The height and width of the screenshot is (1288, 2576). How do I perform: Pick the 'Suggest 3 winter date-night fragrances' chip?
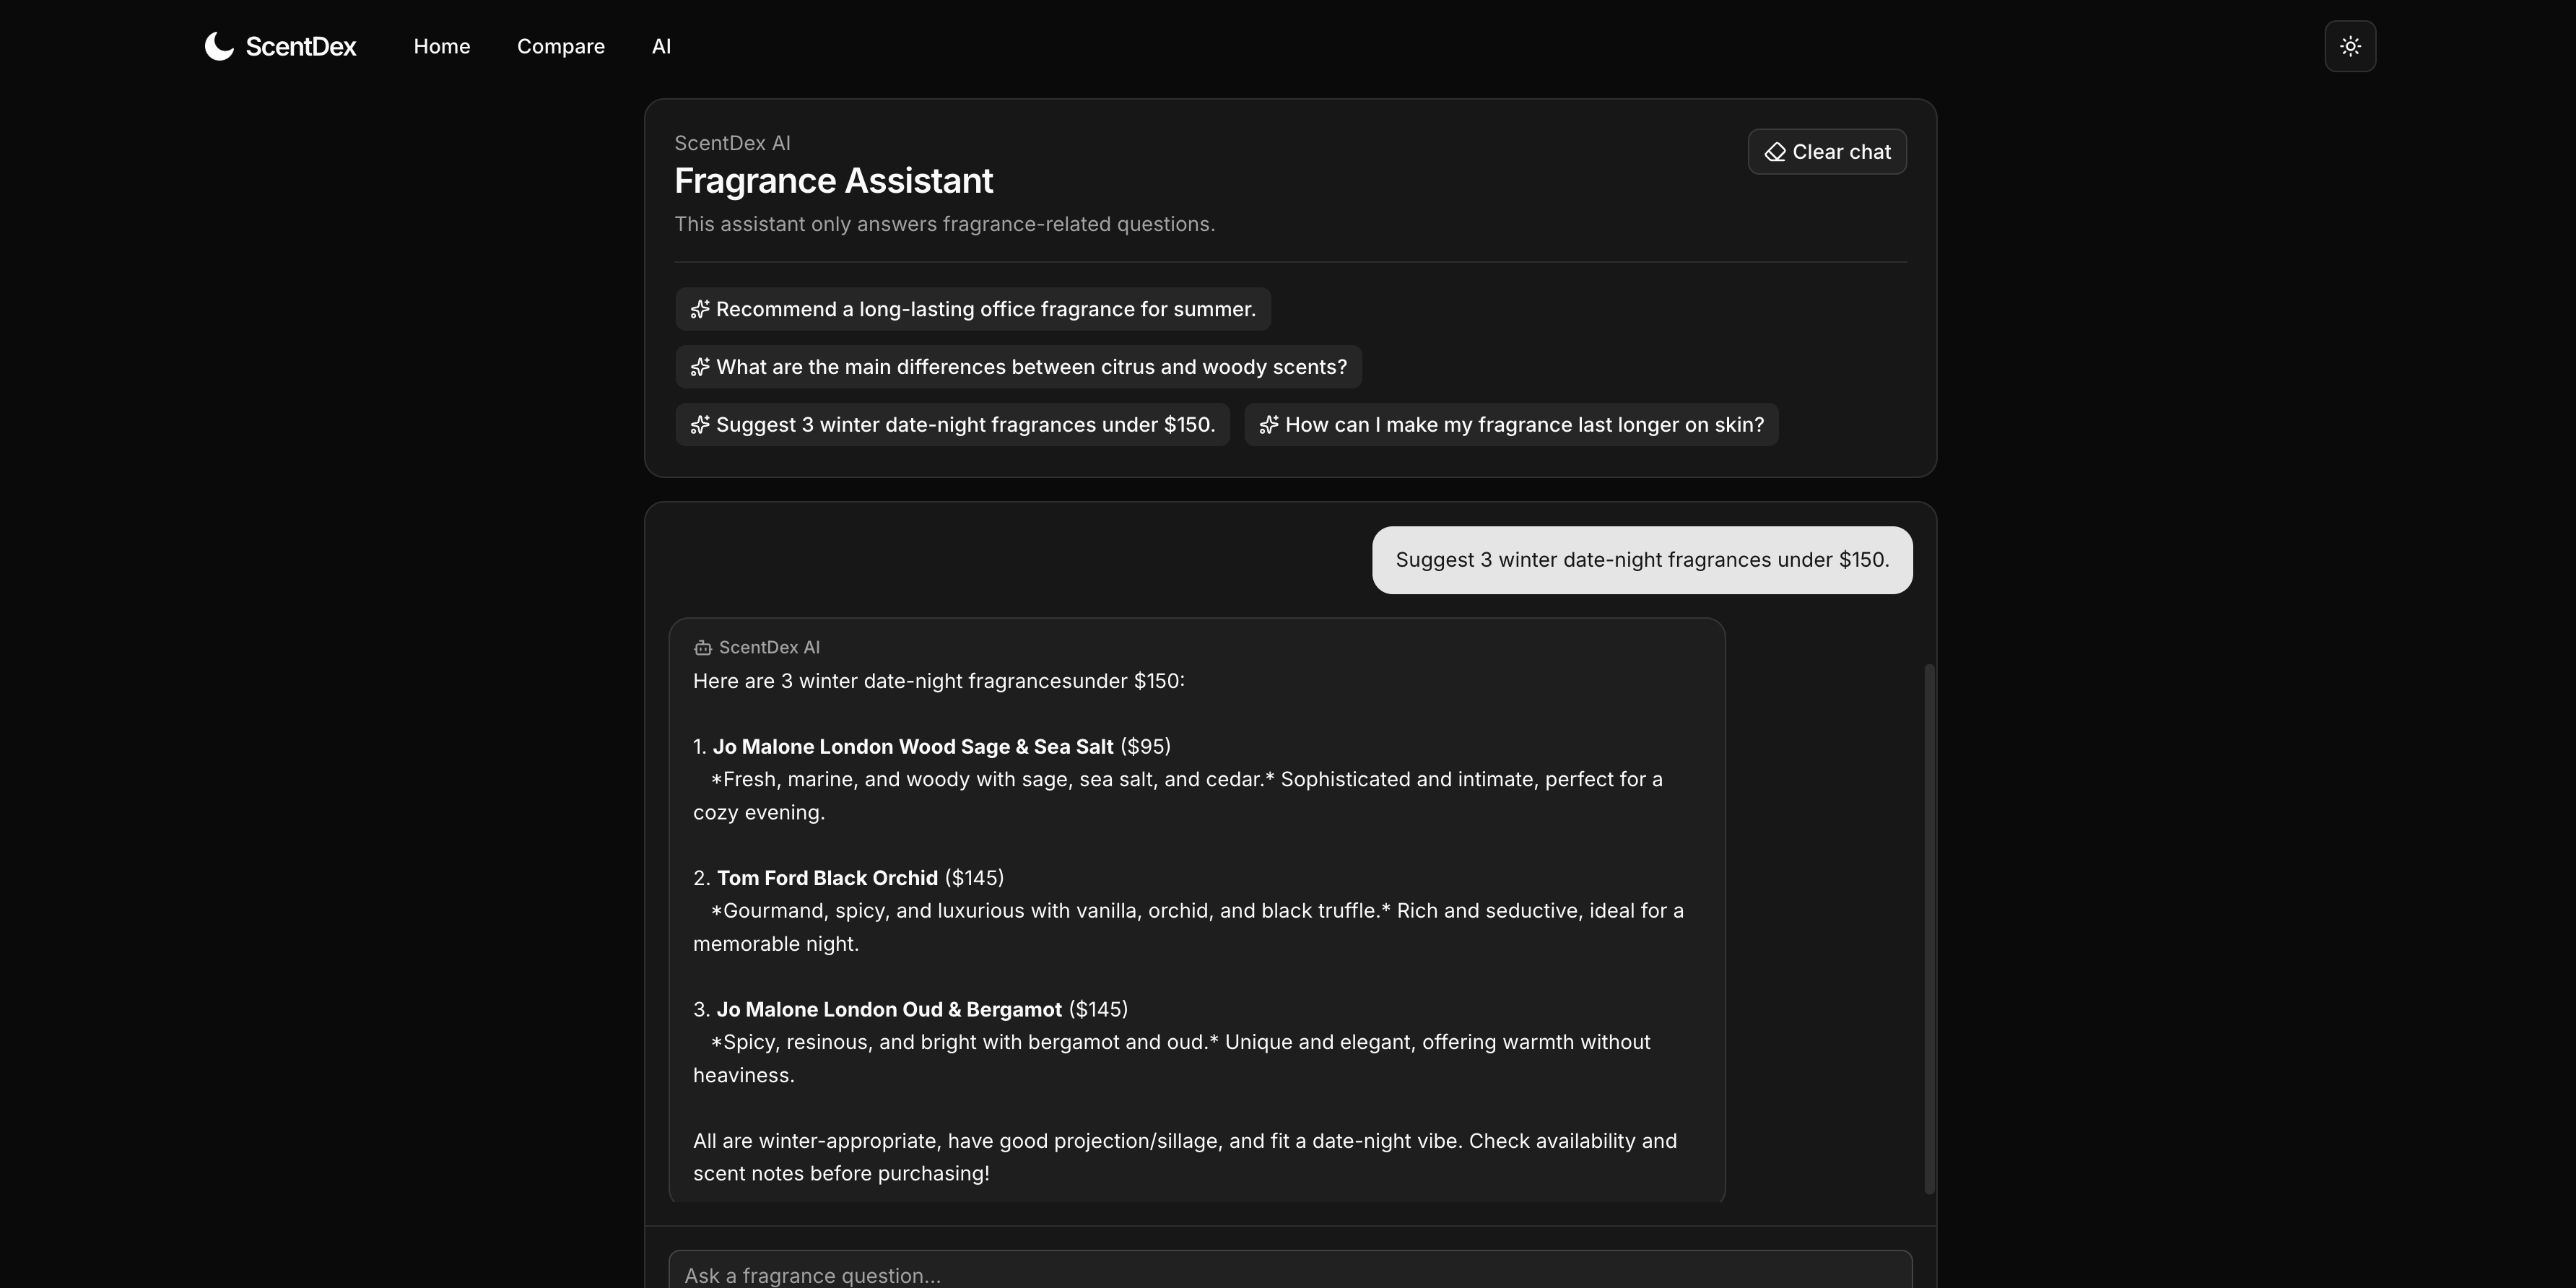pyautogui.click(x=965, y=425)
